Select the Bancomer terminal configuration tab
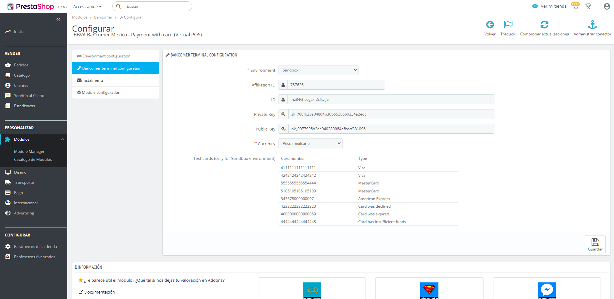Viewport: 614px width, 299px height. tap(115, 68)
